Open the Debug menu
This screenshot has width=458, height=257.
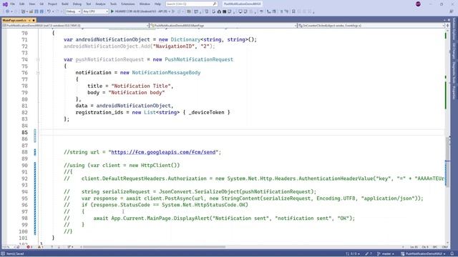pos(77,4)
